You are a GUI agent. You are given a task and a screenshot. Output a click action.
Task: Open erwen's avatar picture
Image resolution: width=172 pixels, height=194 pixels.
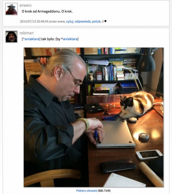(x=11, y=9)
